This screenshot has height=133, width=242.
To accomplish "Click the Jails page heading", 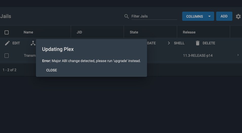I will coord(6,16).
